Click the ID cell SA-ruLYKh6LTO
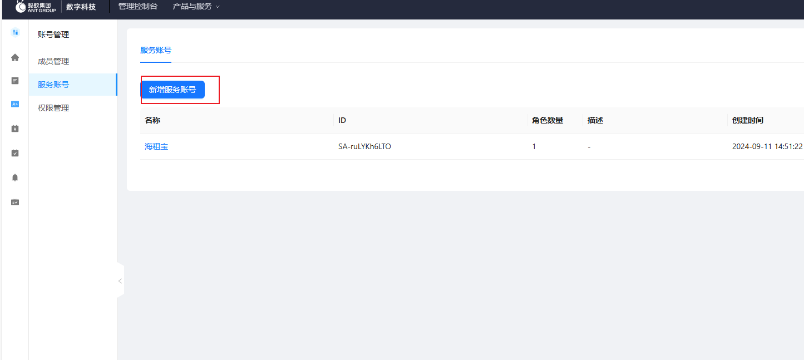The width and height of the screenshot is (804, 360). tap(364, 146)
